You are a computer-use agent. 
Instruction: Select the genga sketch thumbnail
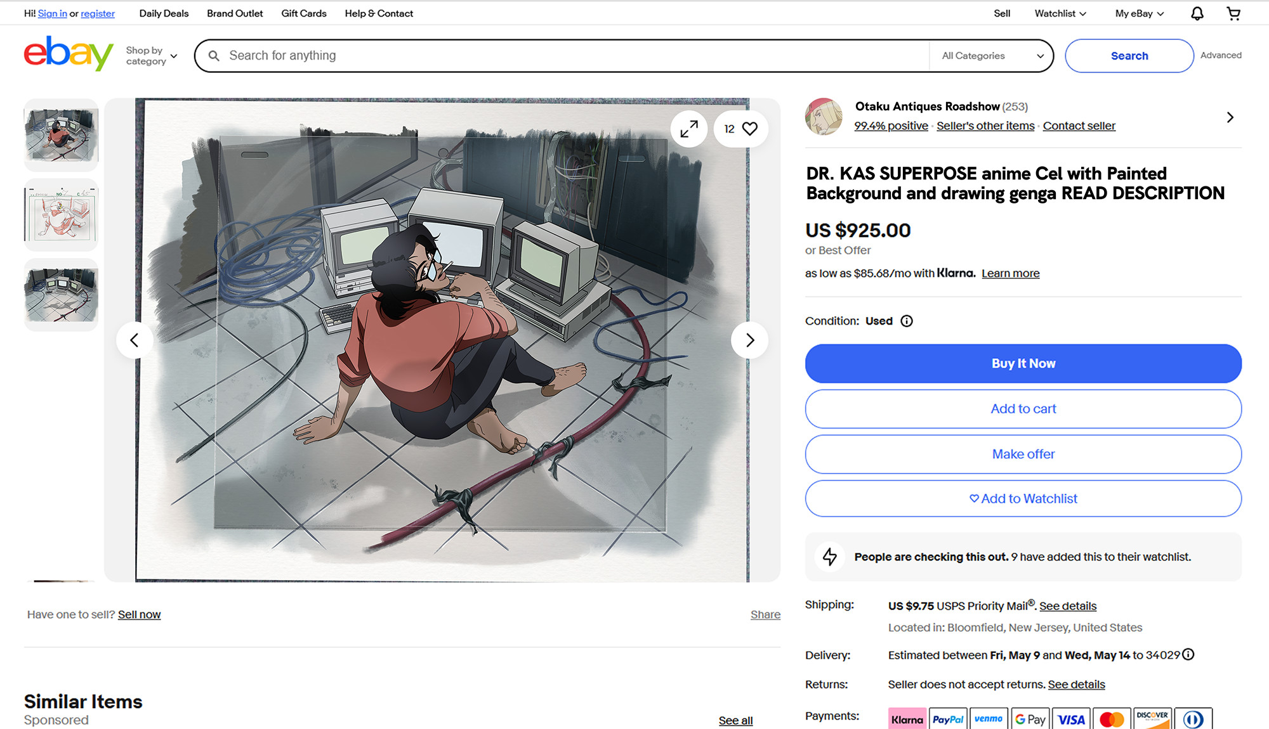click(62, 215)
